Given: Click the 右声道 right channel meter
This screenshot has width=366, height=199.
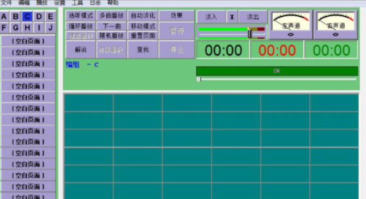Looking at the screenshot, I should (335, 24).
